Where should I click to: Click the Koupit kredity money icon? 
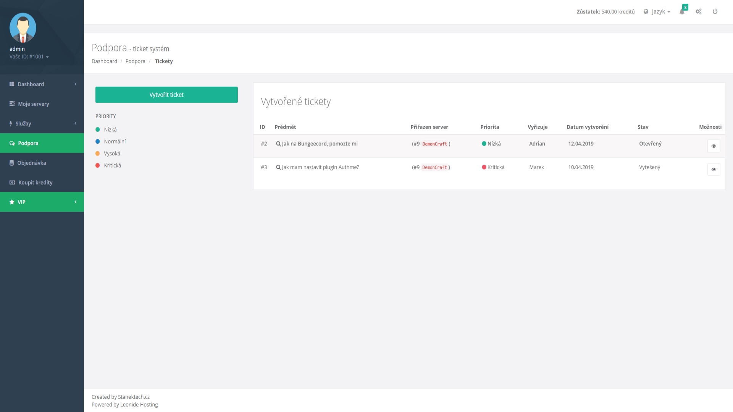(12, 183)
